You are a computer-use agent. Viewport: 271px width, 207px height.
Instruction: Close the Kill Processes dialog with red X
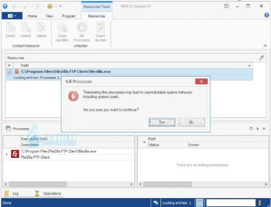201,81
